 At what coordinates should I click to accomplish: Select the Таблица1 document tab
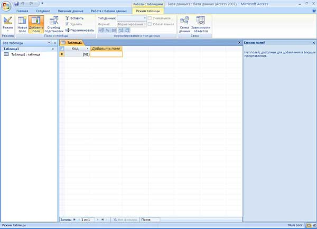pos(72,43)
